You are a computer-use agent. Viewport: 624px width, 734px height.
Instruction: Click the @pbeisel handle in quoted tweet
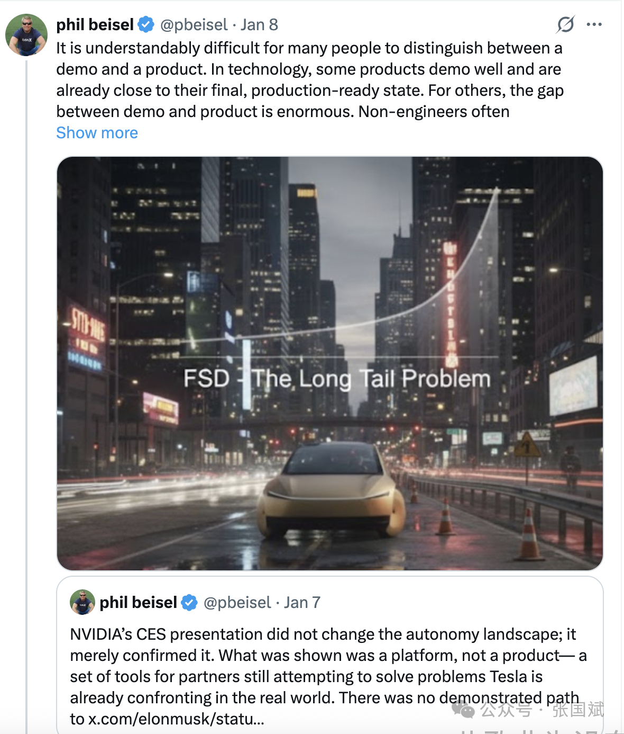[237, 603]
